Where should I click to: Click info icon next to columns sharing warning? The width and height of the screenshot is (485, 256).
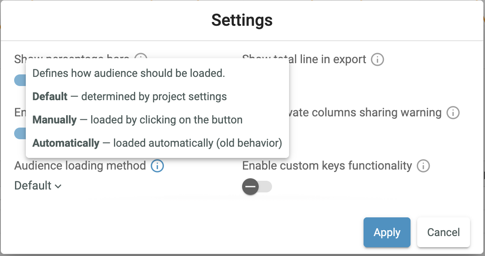[x=453, y=113]
